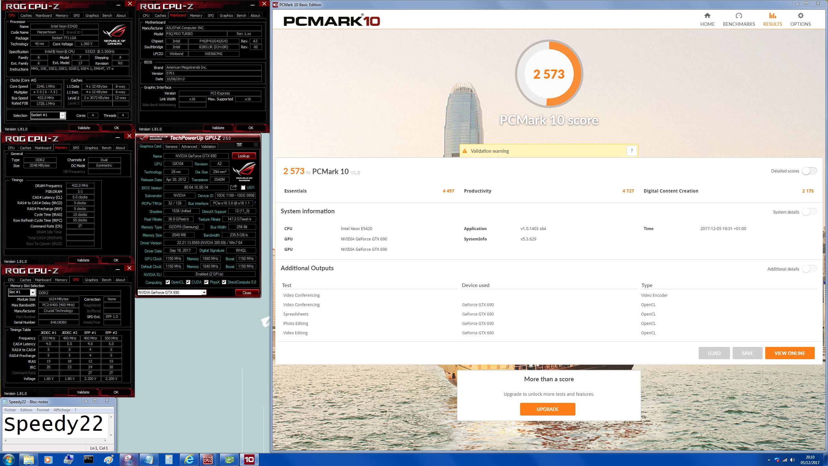Click Close button in GPU-Z
Viewport: 828px width, 466px height.
247,293
